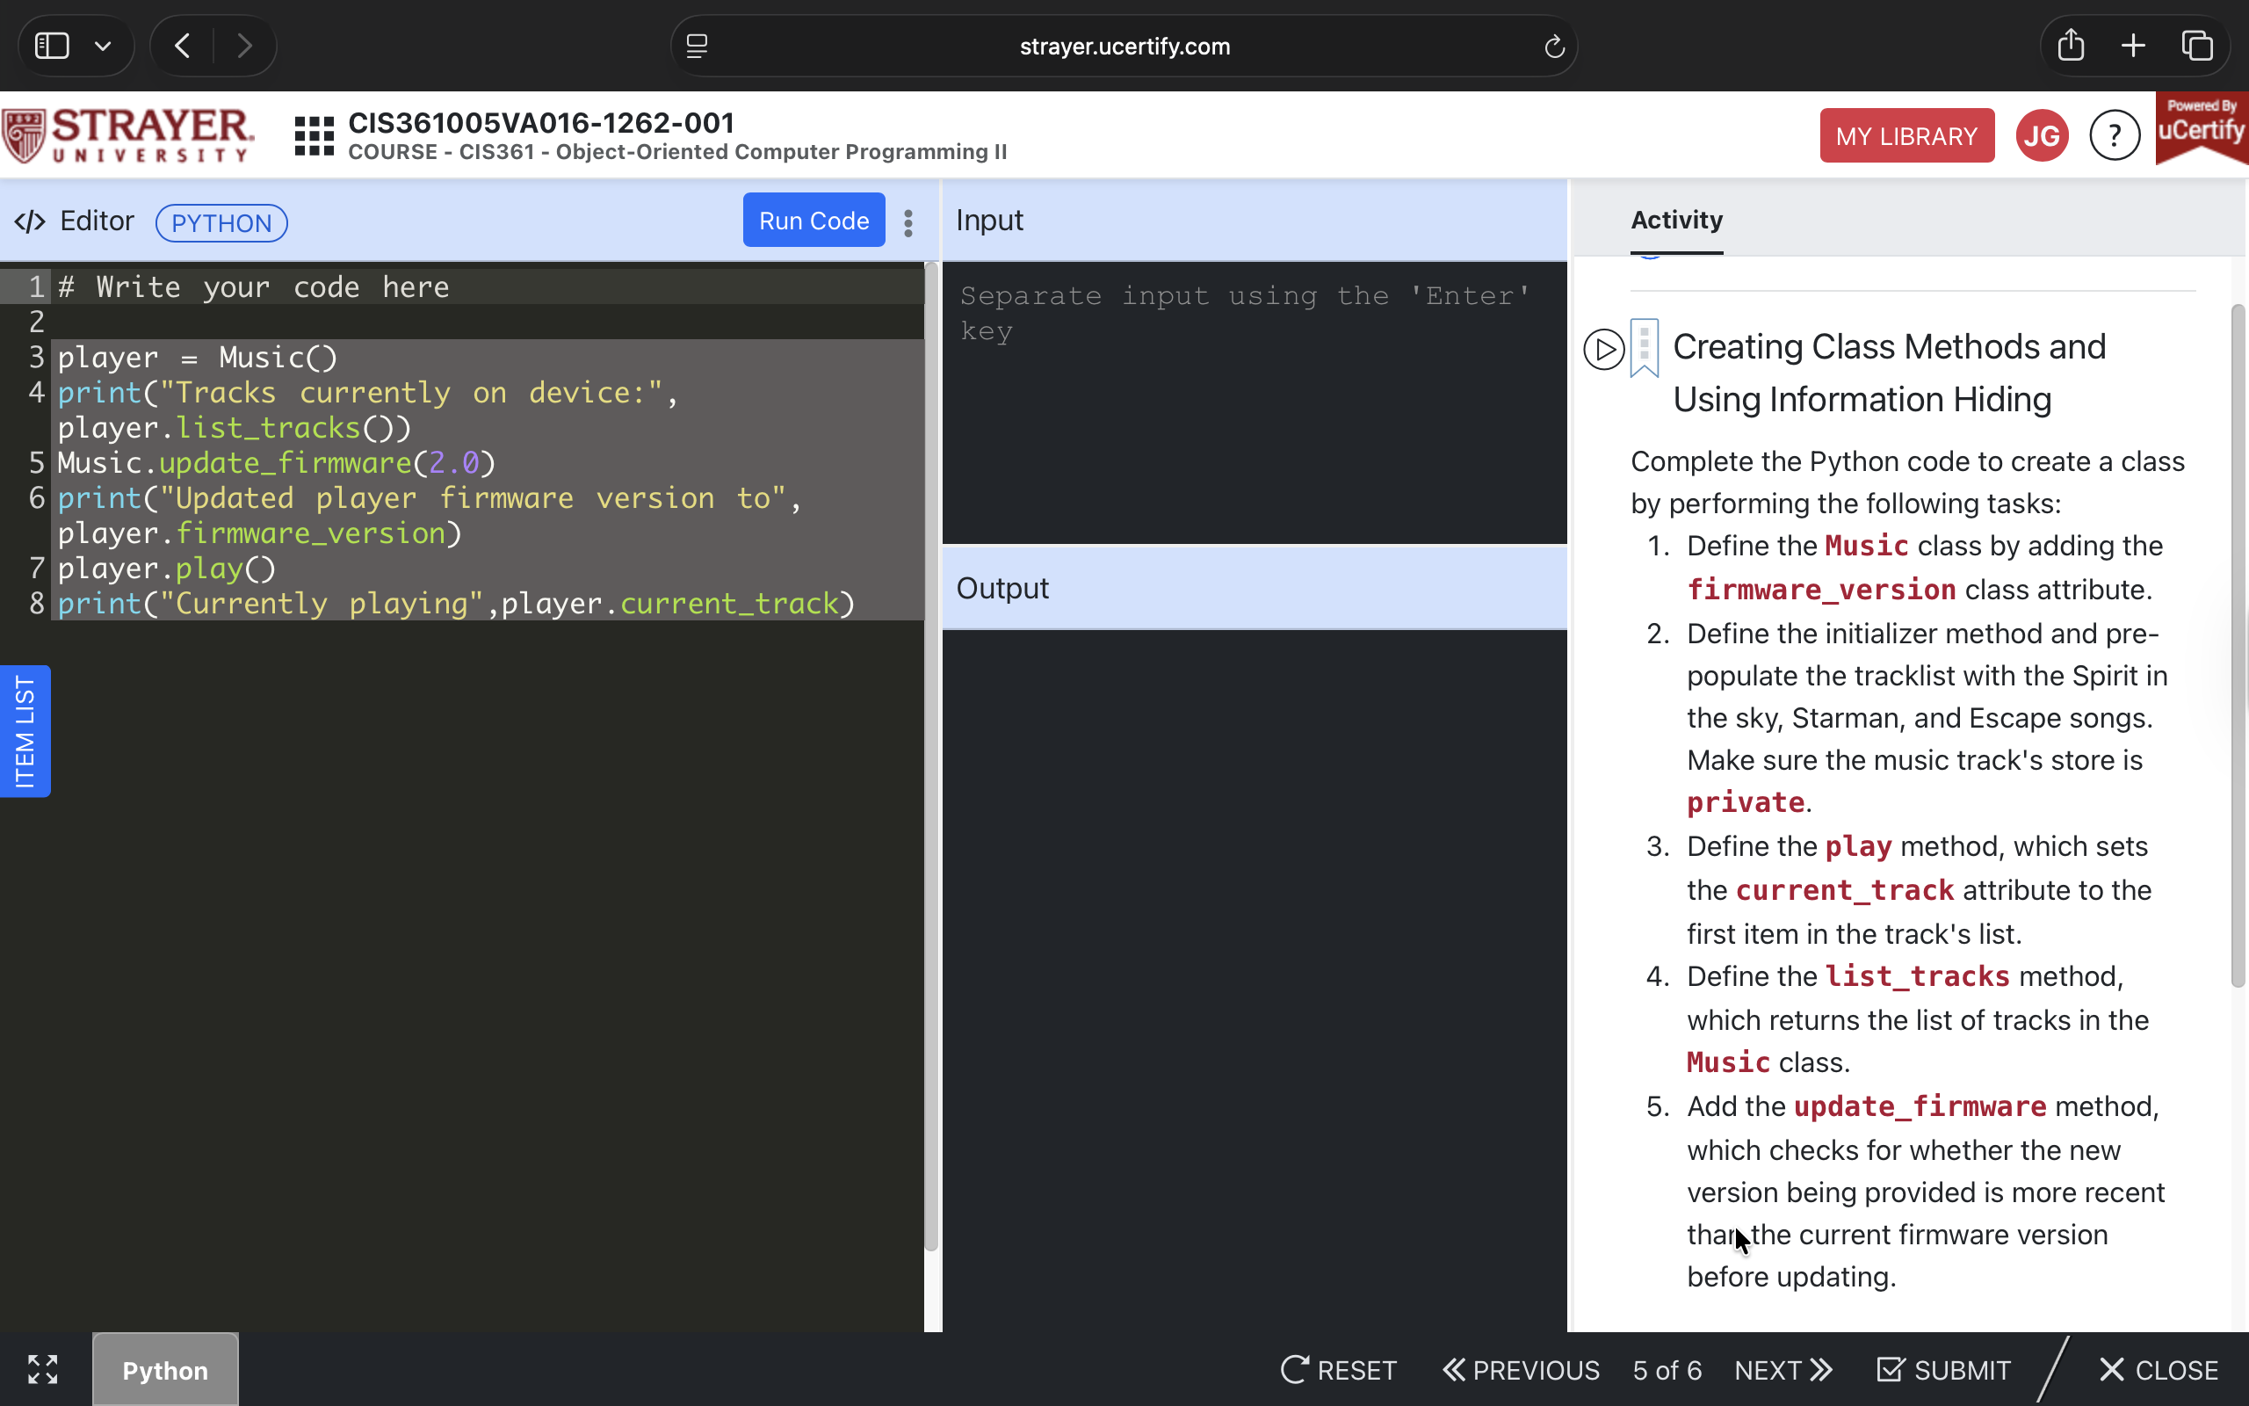Open the course grid menu icon
The height and width of the screenshot is (1406, 2249).
[x=315, y=135]
